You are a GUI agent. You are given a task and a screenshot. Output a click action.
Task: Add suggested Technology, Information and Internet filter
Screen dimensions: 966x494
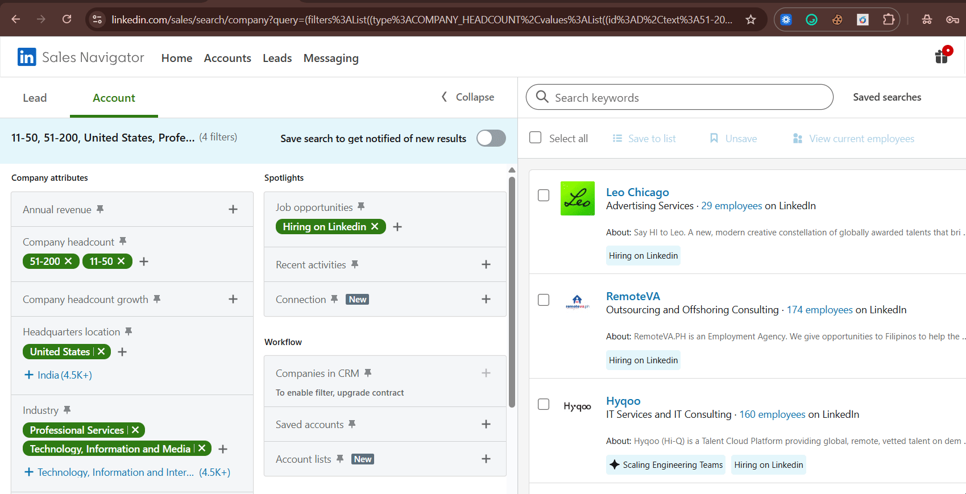(127, 472)
